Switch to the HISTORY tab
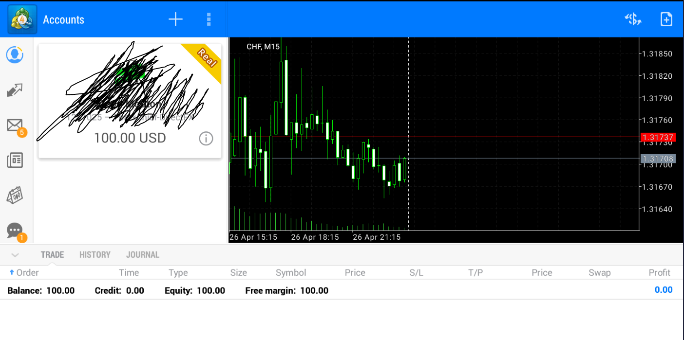684x340 pixels. (x=95, y=254)
